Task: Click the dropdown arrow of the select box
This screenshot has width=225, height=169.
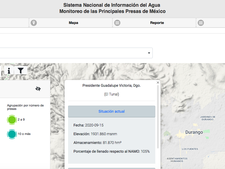Action: (x=149, y=53)
